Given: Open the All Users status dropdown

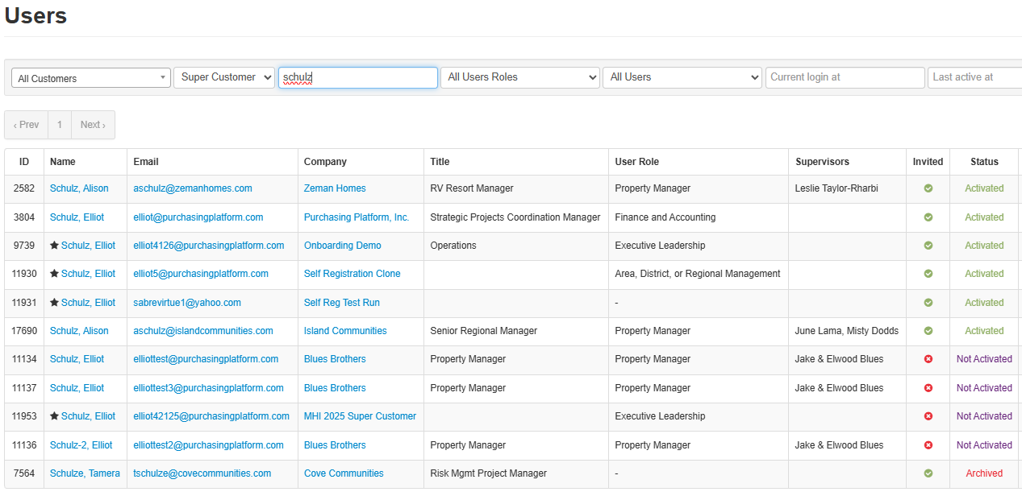Looking at the screenshot, I should pos(682,77).
